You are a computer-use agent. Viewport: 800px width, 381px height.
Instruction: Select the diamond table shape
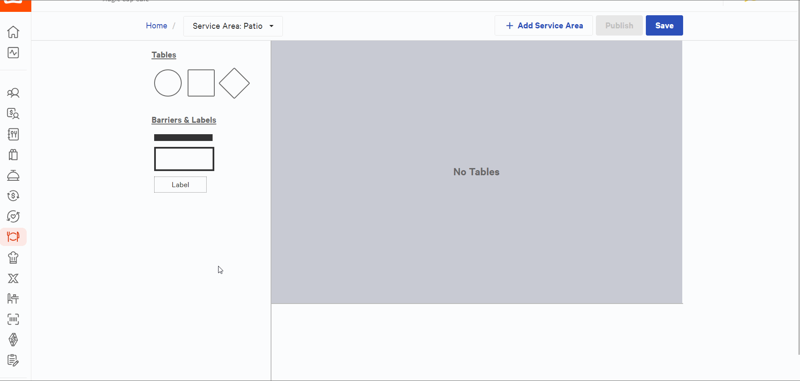point(234,83)
